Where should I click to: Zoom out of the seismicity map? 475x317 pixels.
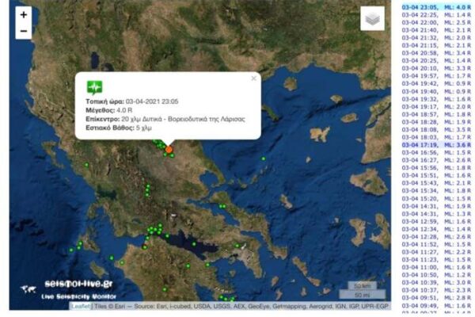[x=24, y=31]
